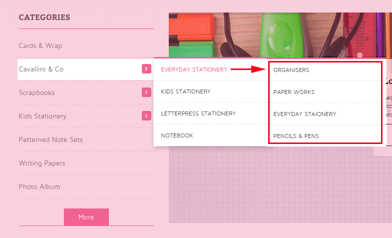This screenshot has height=238, width=392.
Task: Go to Patterned Note Sets
Action: 51,139
